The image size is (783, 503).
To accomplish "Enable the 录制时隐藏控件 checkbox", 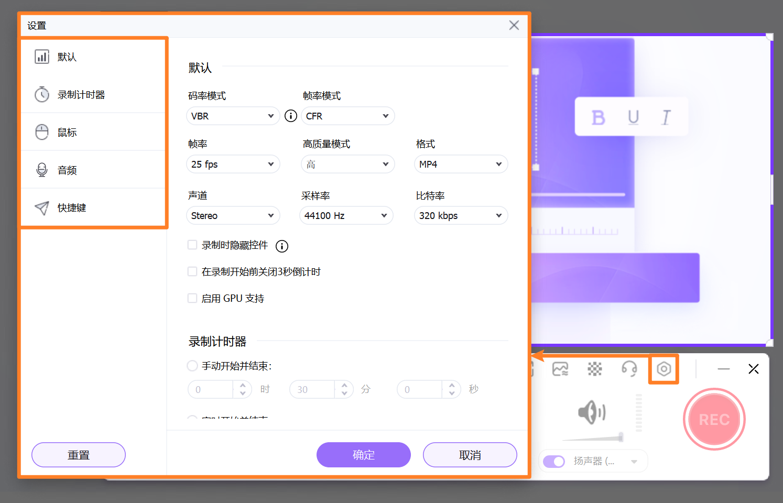I will [192, 244].
